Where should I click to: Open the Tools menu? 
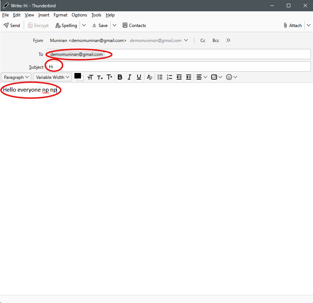click(96, 15)
